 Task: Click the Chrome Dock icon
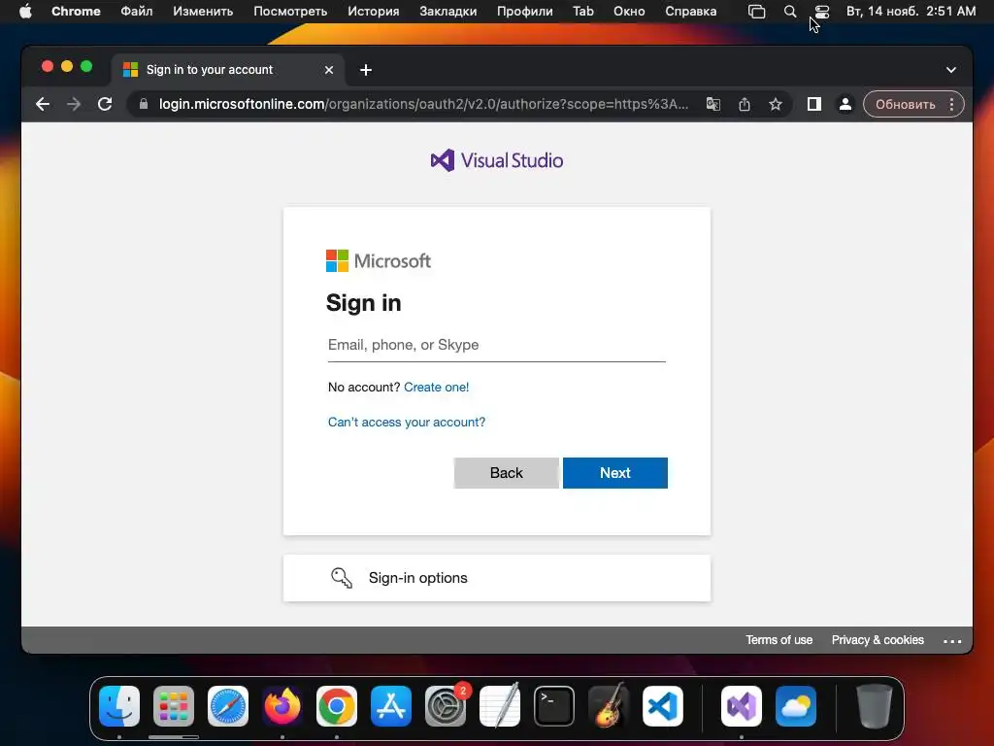[x=337, y=706]
